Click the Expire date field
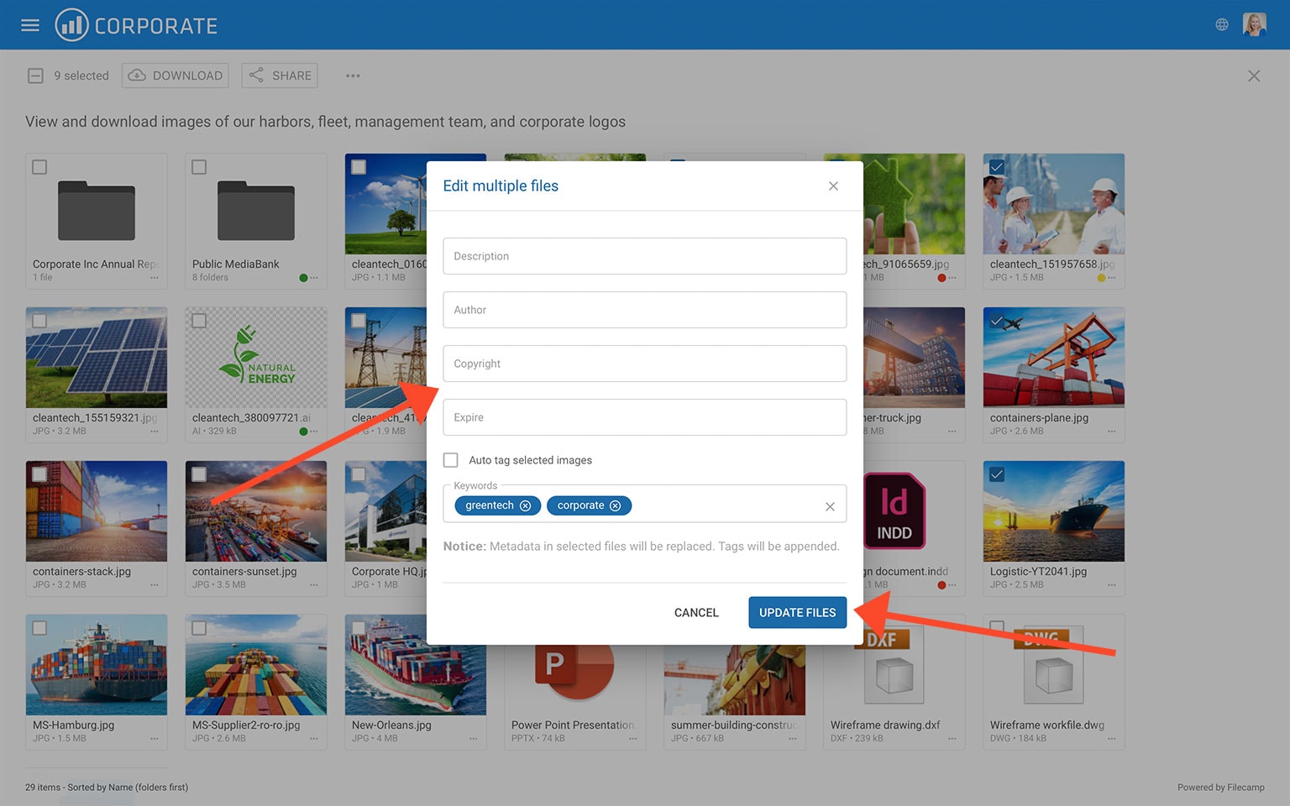Viewport: 1290px width, 806px height. 644,417
